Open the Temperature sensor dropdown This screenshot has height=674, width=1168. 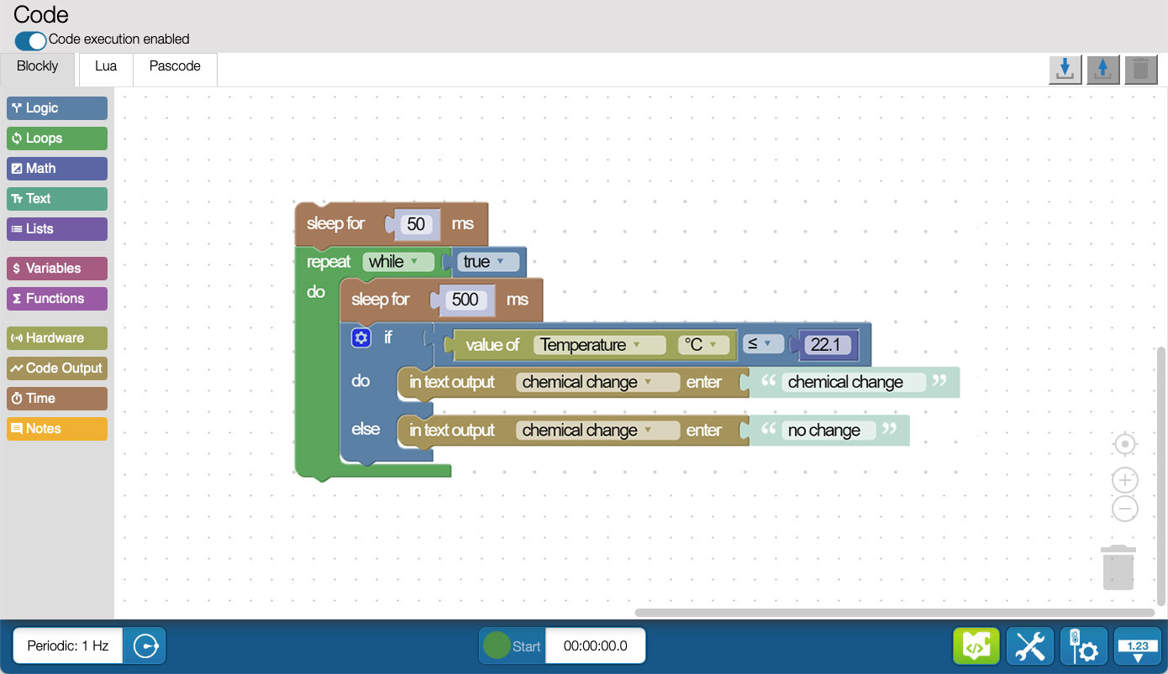tap(599, 345)
